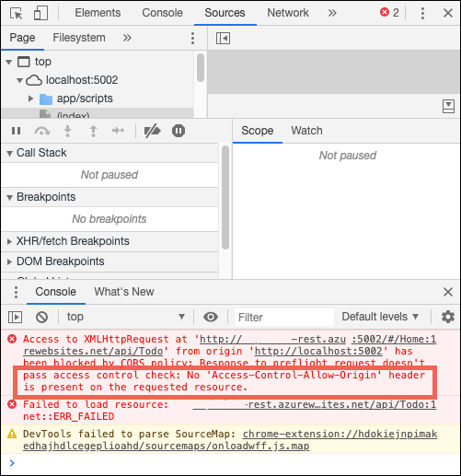This screenshot has width=461, height=476.
Task: Pause script execution button
Action: coord(16,131)
